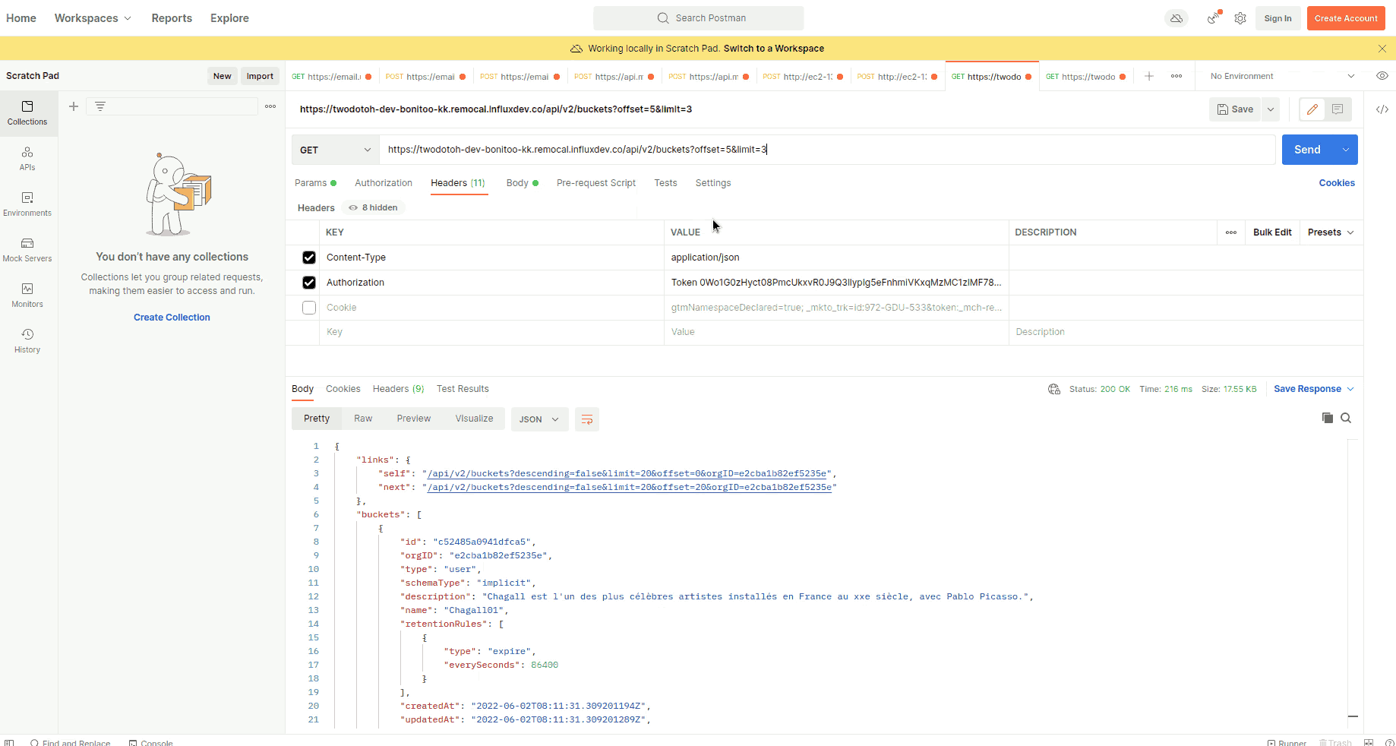
Task: Click the Cookies link beside request tabs
Action: (1337, 183)
